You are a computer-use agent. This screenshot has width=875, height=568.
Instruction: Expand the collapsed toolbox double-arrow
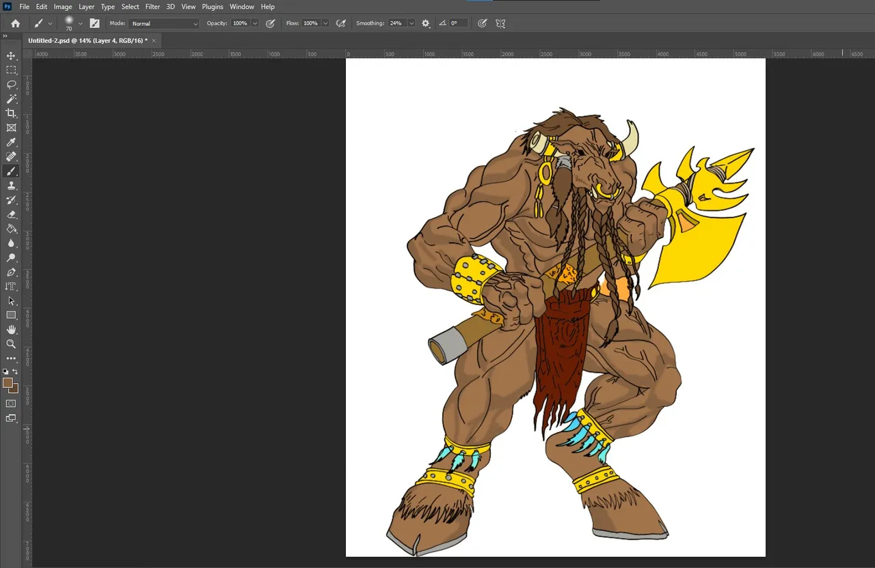pos(5,36)
